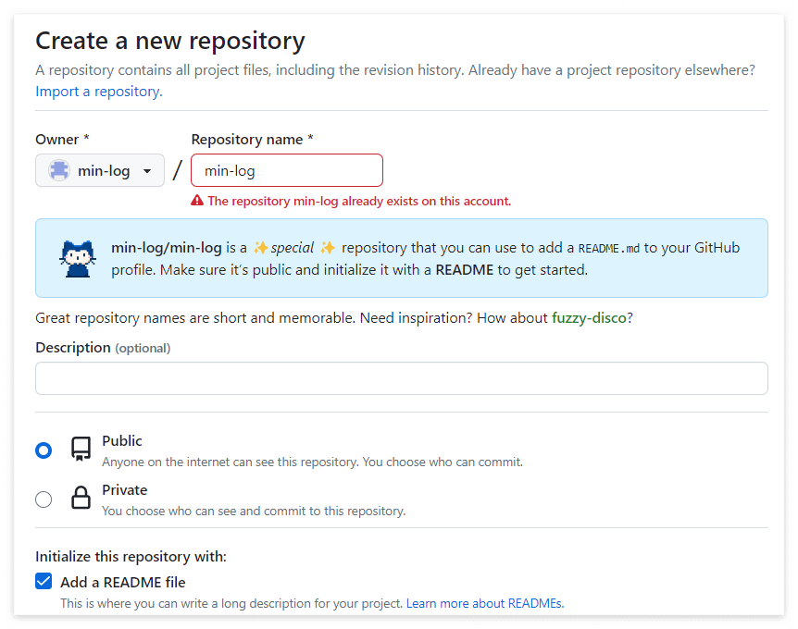Uncheck the Add a README file checkbox
This screenshot has width=798, height=629.
point(44,581)
